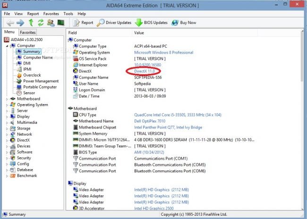
Task: Select the DirectX icon in sidebar tree
Action: (x=13, y=140)
